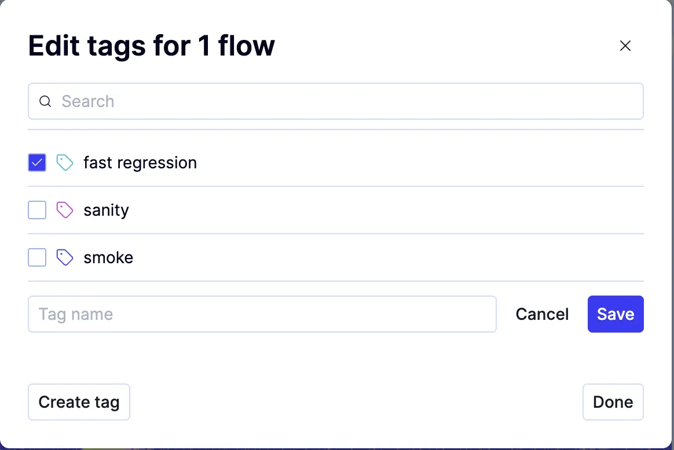Uncheck the fast regression checkbox
This screenshot has height=450, width=674.
(x=37, y=163)
